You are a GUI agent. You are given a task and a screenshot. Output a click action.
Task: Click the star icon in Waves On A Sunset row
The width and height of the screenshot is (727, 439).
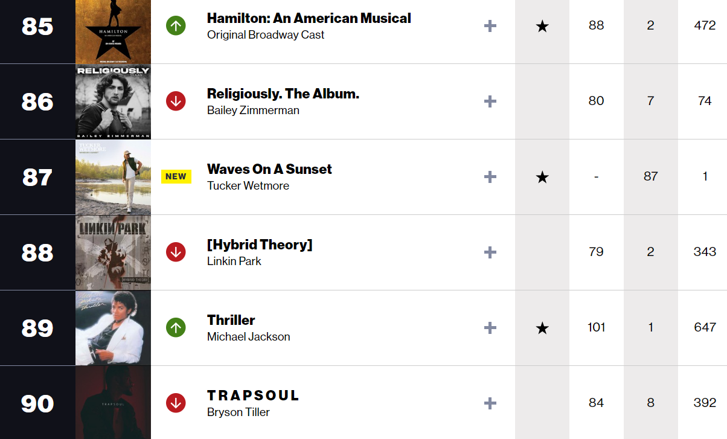point(542,177)
